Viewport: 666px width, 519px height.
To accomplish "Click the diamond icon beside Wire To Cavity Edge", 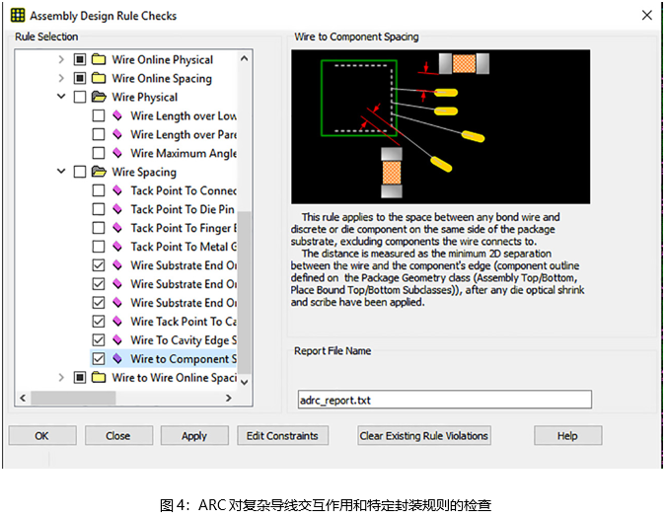I will coord(117,339).
